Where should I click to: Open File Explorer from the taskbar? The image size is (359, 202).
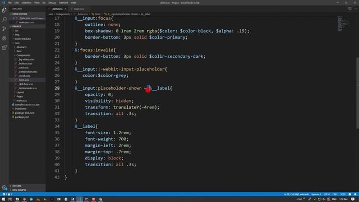(17, 199)
